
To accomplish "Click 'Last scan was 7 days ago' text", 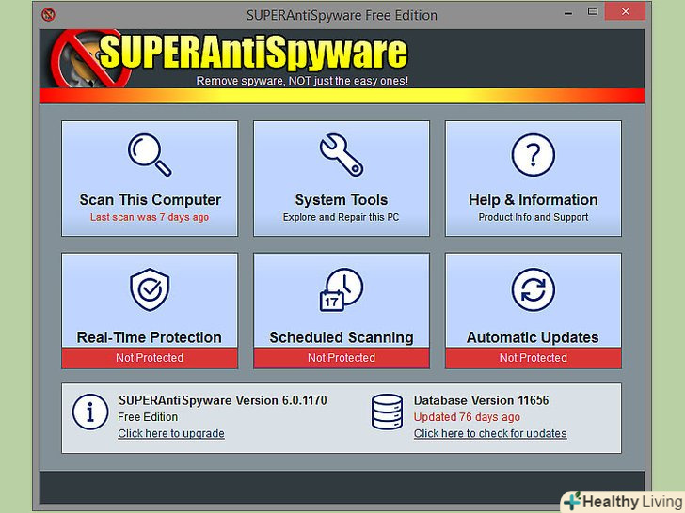I will pos(150,217).
